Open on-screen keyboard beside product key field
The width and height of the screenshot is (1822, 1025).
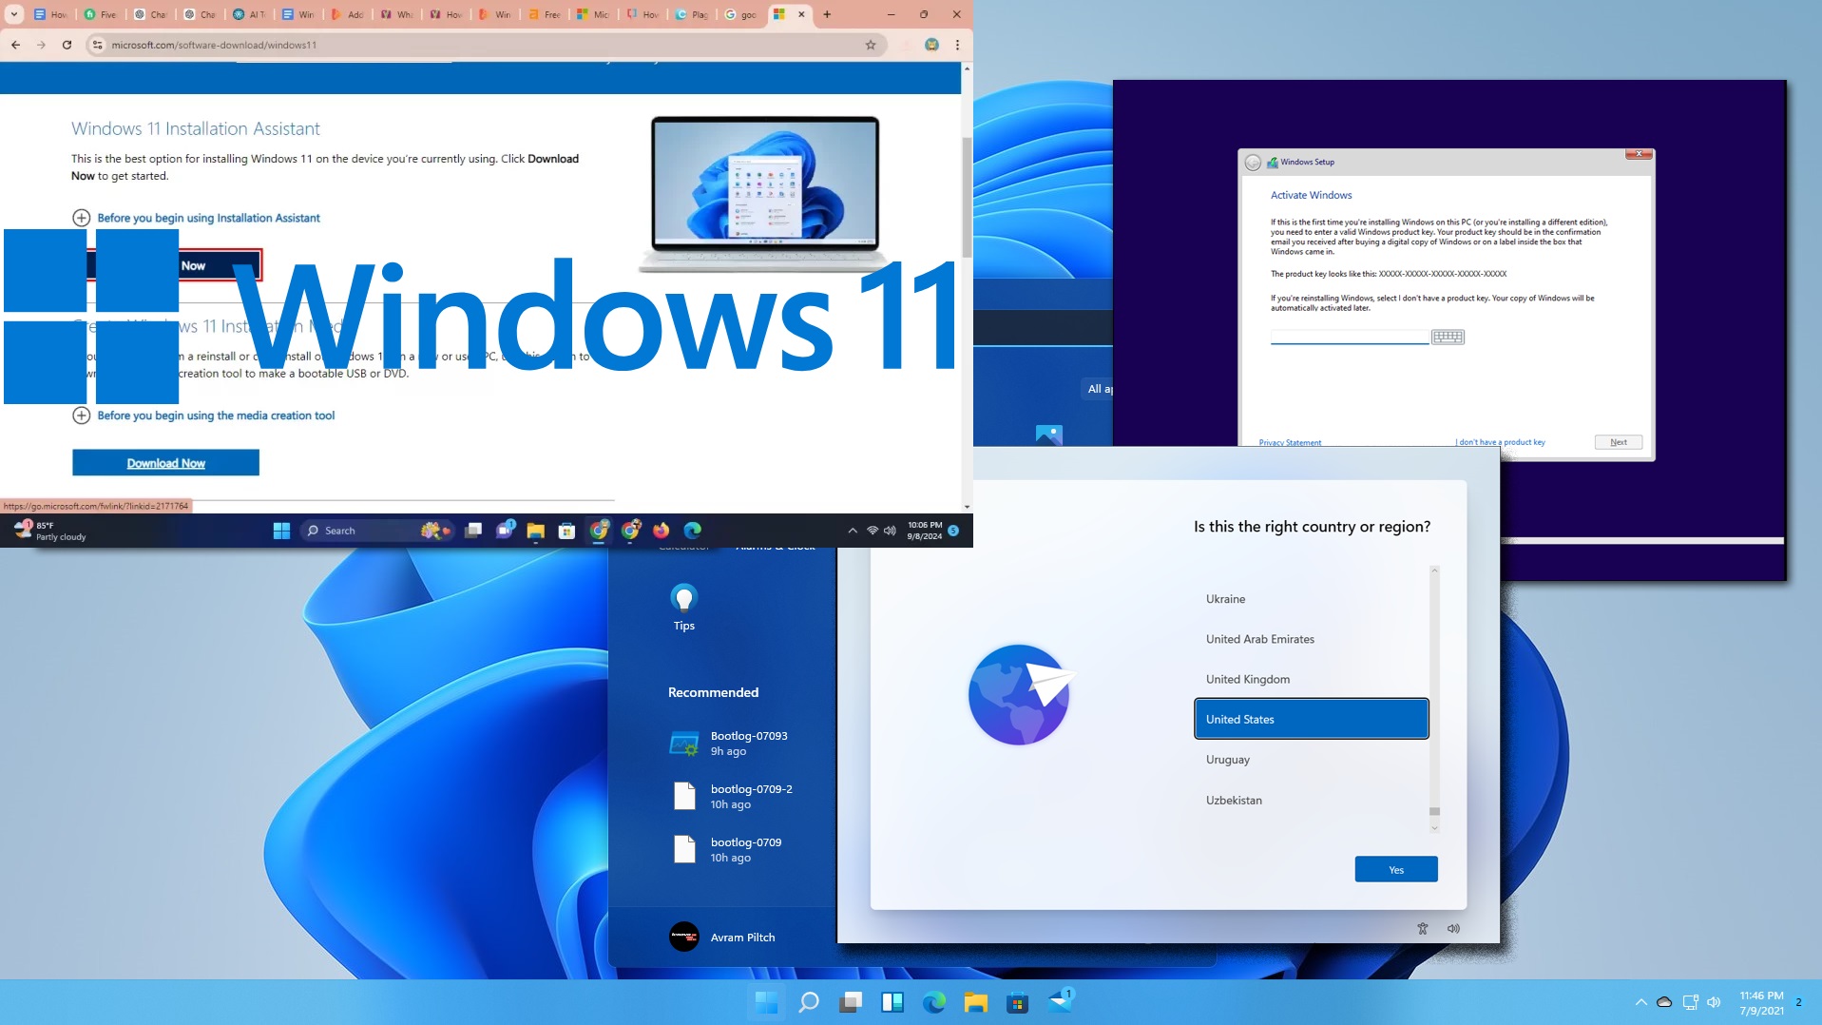(1448, 337)
